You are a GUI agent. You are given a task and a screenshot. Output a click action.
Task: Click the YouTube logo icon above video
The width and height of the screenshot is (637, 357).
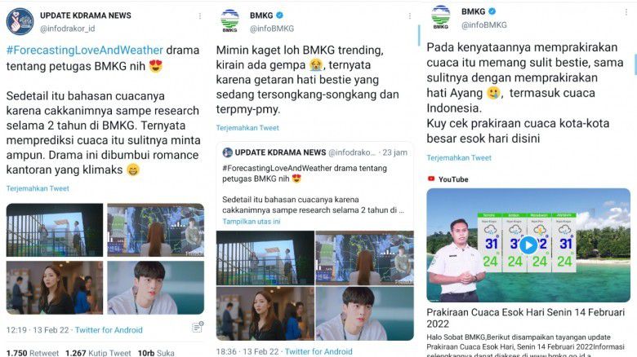click(x=431, y=178)
